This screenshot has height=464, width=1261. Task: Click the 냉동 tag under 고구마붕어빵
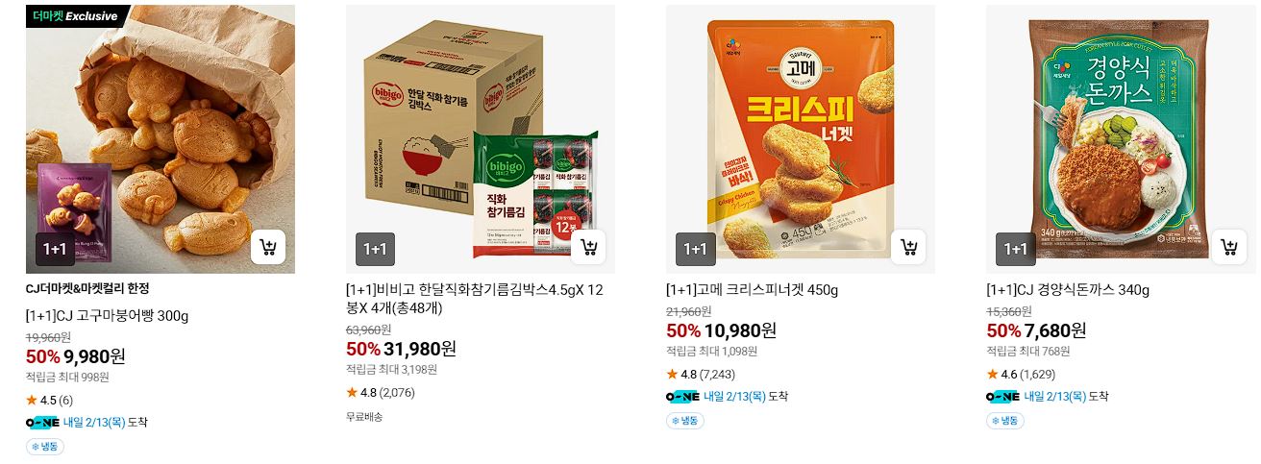45,447
